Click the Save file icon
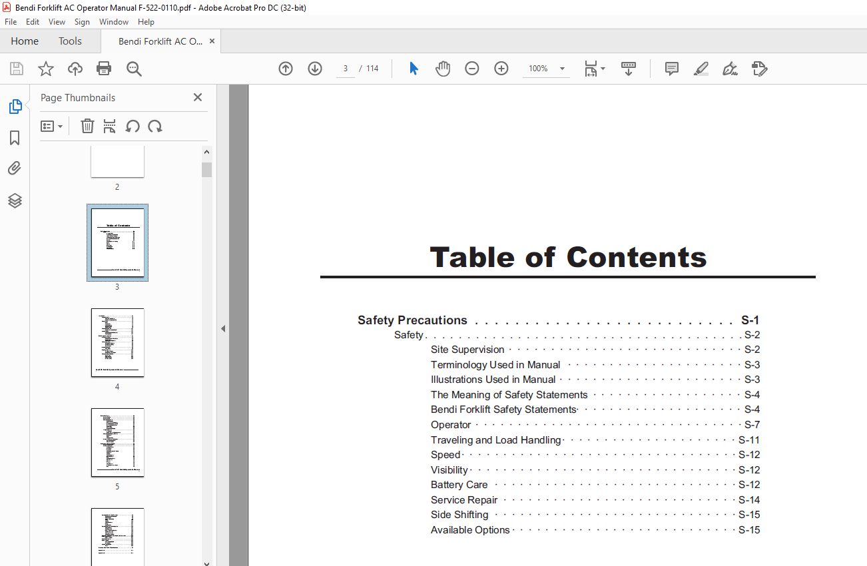The width and height of the screenshot is (867, 566). point(17,69)
